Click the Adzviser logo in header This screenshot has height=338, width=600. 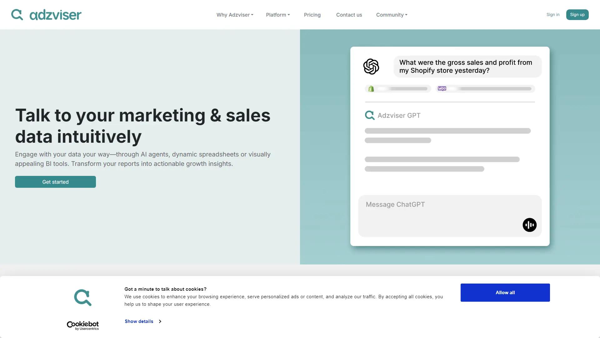pyautogui.click(x=46, y=15)
